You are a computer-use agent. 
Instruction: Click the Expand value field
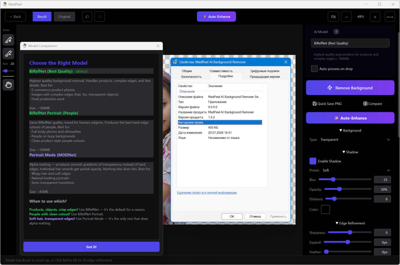coord(383,242)
